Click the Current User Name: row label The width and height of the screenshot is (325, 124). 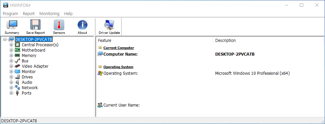(122, 105)
